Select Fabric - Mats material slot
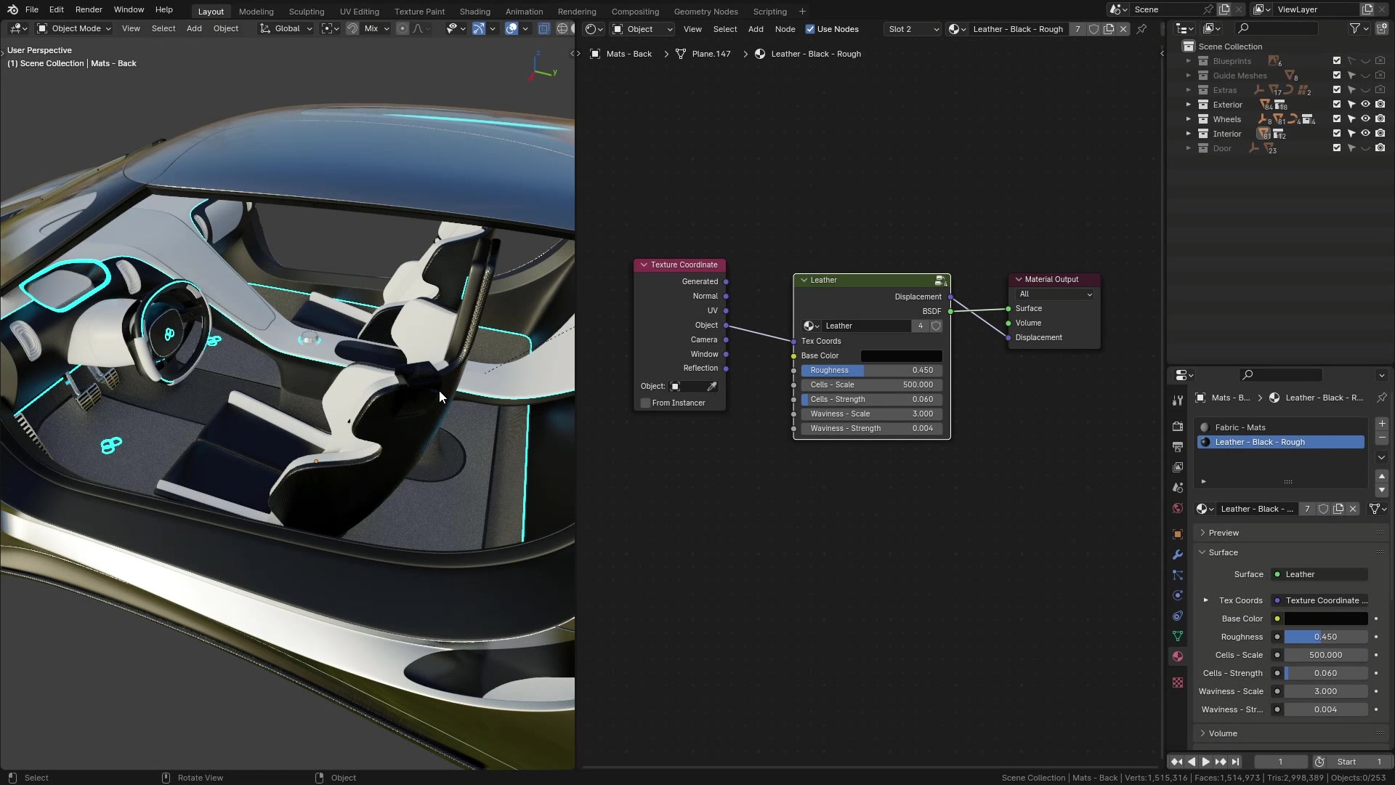This screenshot has height=785, width=1395. (1280, 427)
